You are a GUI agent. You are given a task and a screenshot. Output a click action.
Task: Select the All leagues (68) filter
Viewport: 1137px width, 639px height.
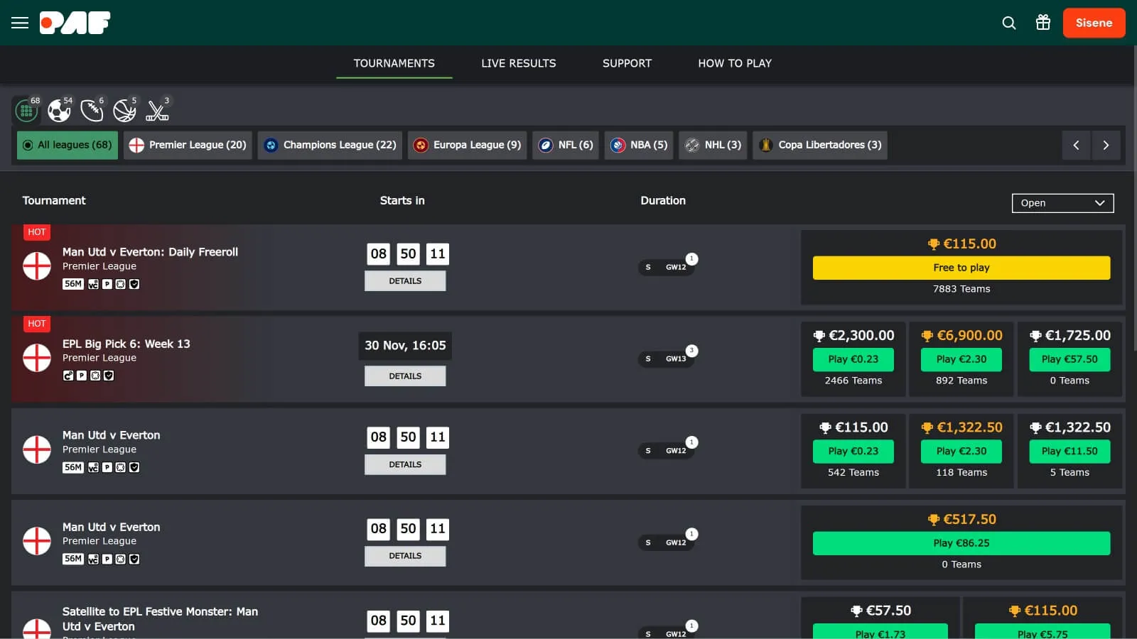point(68,145)
